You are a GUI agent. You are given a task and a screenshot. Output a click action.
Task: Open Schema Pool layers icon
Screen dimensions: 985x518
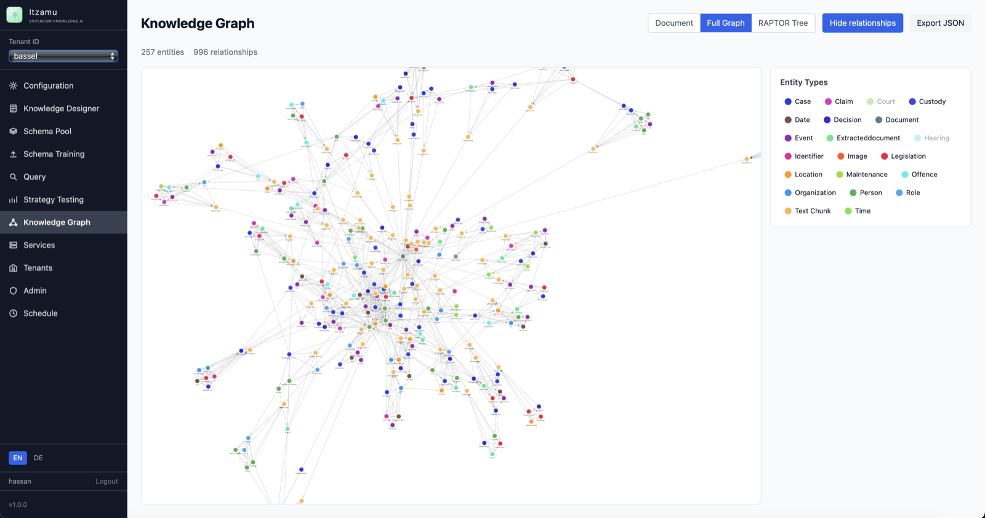click(13, 131)
